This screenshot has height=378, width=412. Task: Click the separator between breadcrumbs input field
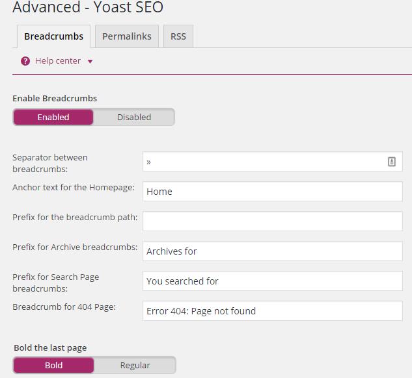273,162
